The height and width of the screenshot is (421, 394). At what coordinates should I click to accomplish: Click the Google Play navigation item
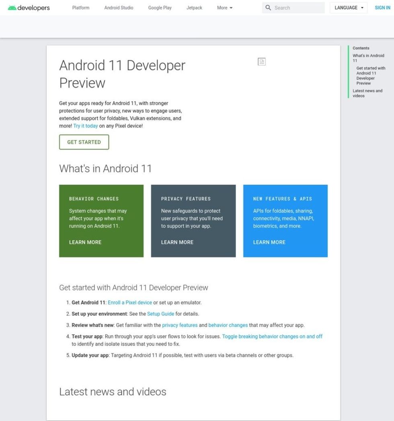tap(160, 8)
